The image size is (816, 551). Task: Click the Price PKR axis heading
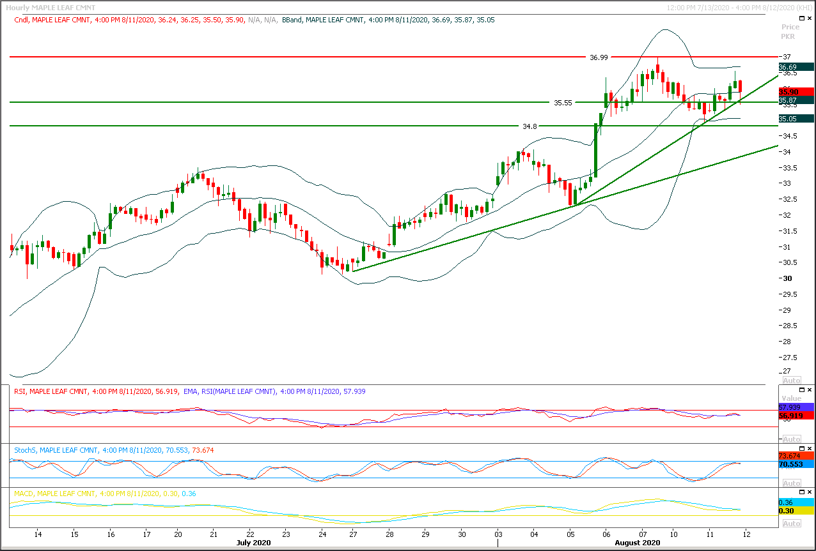[790, 32]
